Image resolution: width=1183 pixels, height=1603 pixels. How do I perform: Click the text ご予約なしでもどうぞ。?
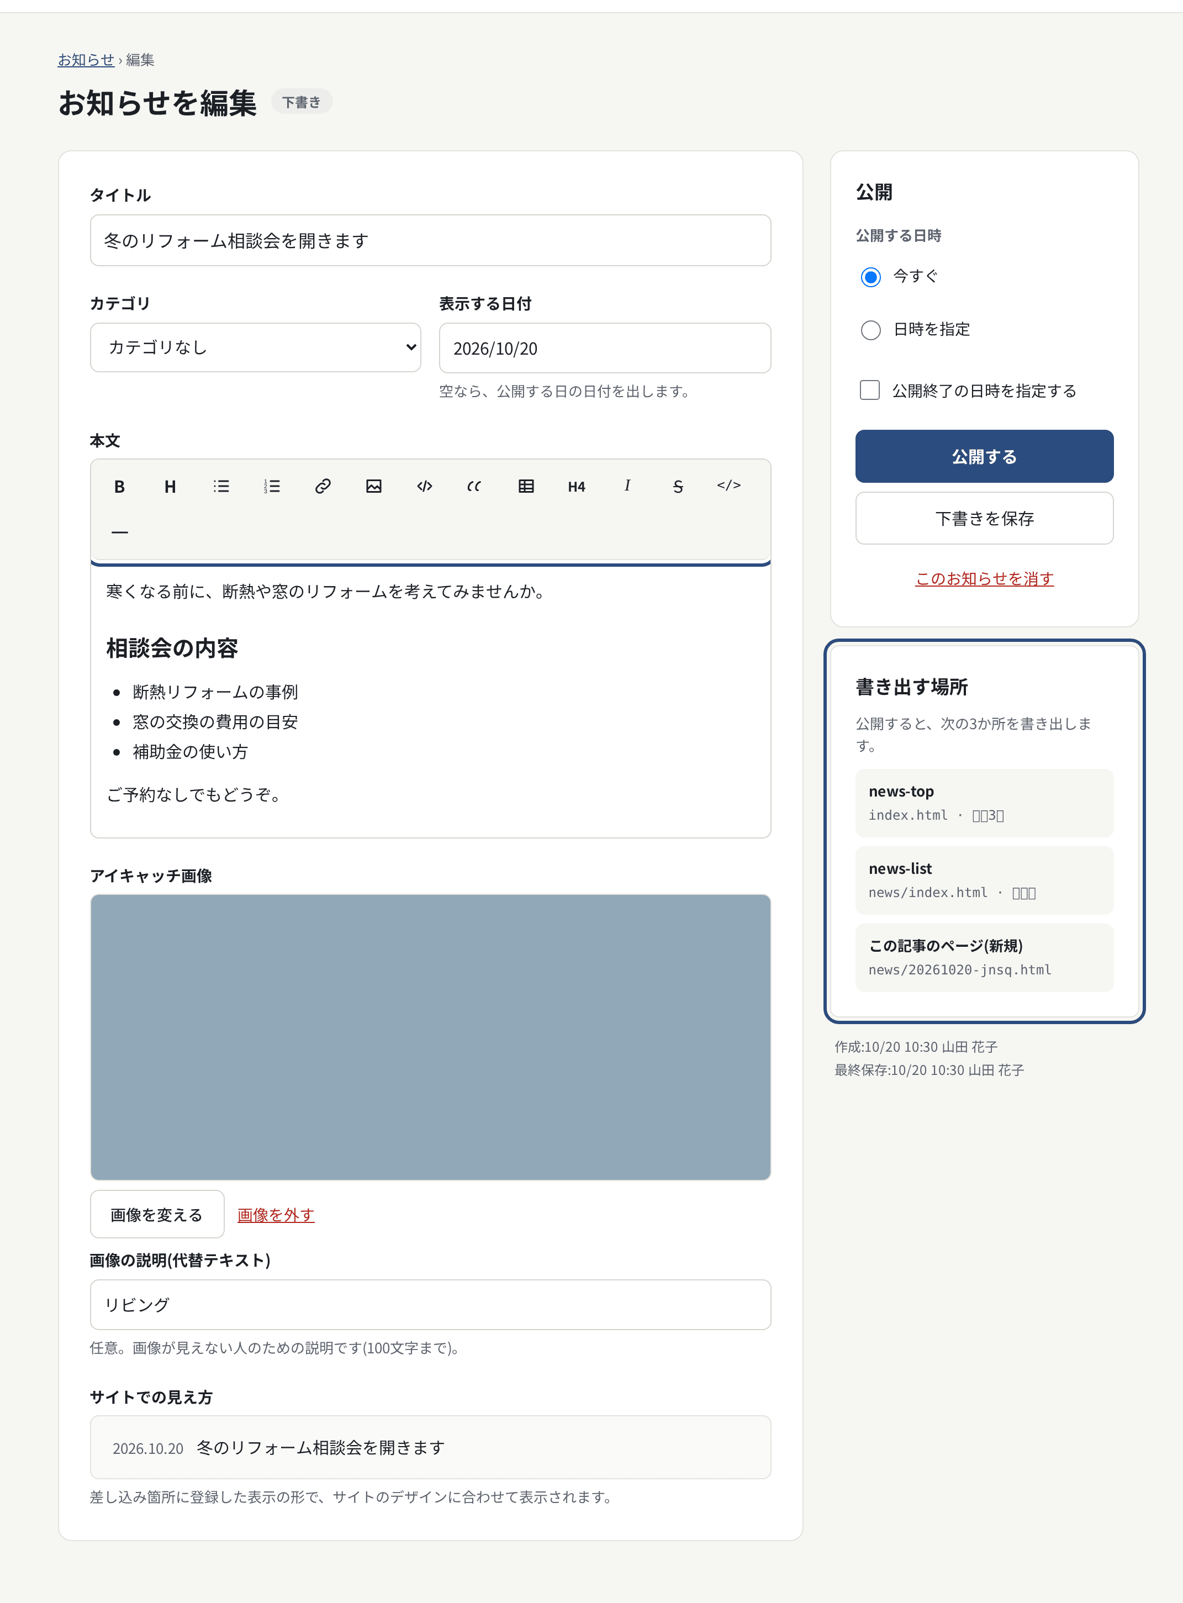coord(196,794)
